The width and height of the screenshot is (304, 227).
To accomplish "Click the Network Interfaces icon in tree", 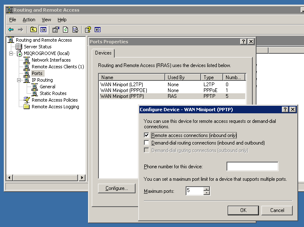I will point(27,60).
